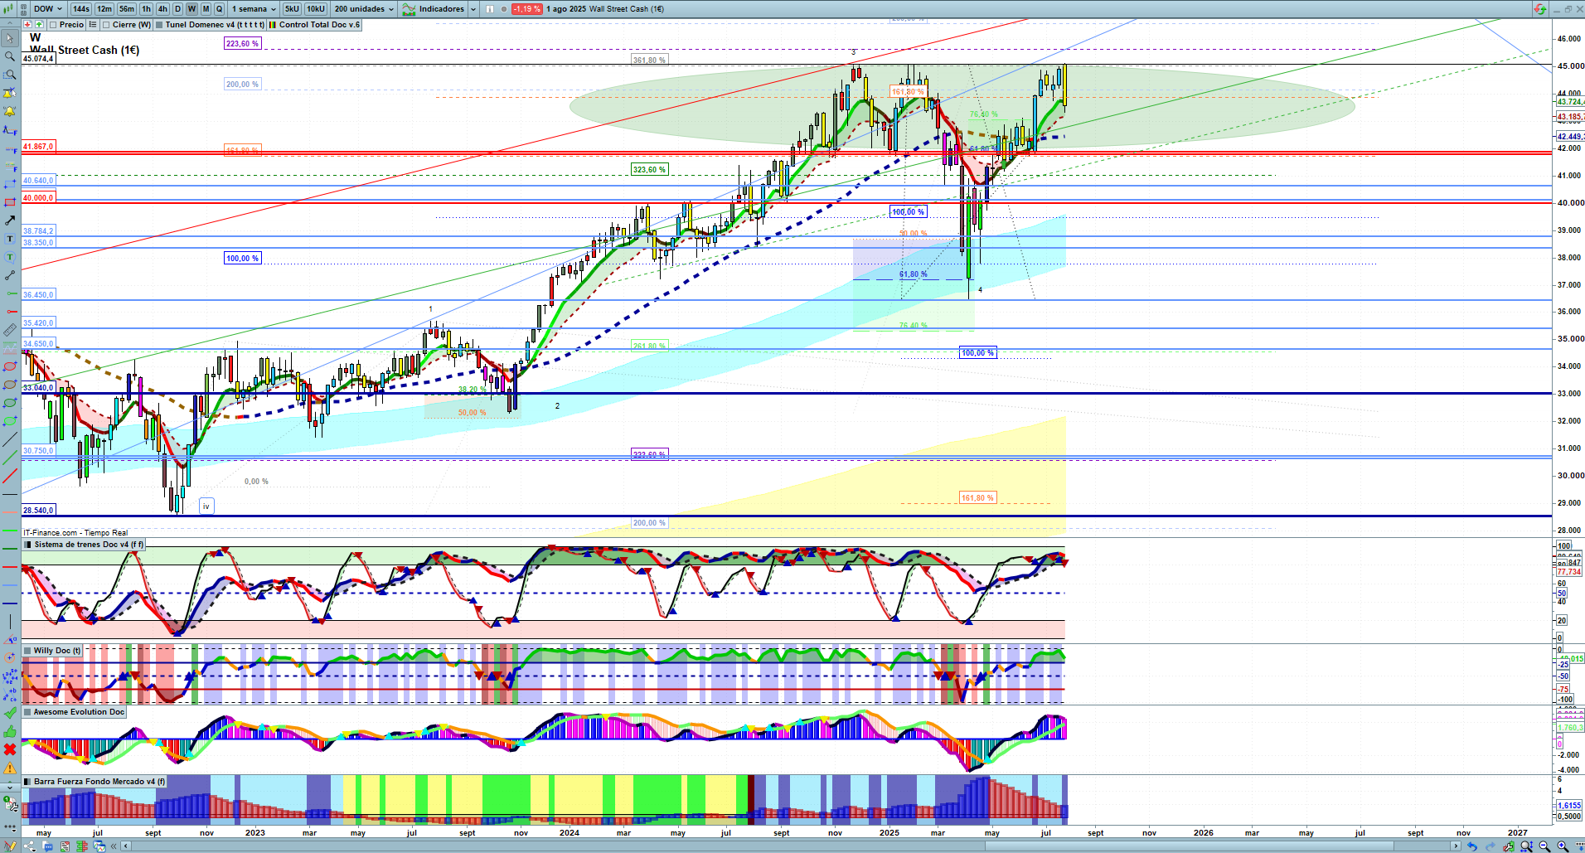Click the info icon next to Indicadores
Viewport: 1585px width, 853px height.
coord(490,9)
